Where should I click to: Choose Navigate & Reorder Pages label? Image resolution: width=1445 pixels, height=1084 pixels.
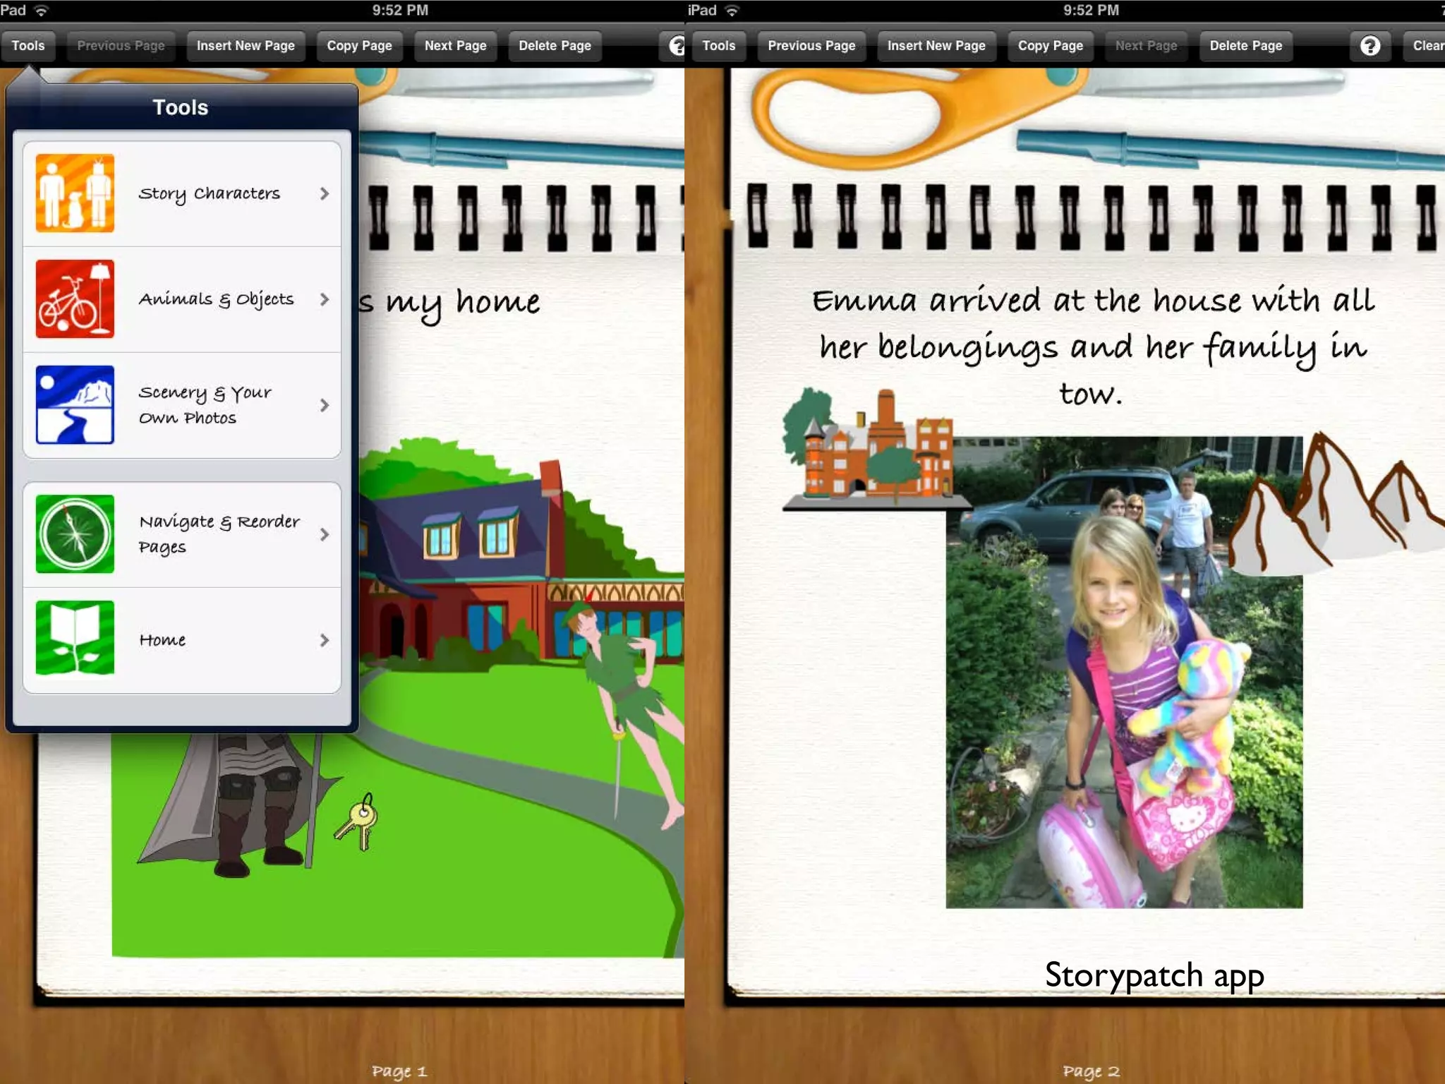tap(219, 534)
